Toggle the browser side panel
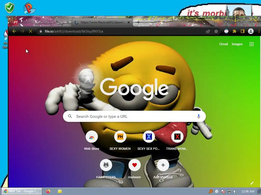 (243, 31)
